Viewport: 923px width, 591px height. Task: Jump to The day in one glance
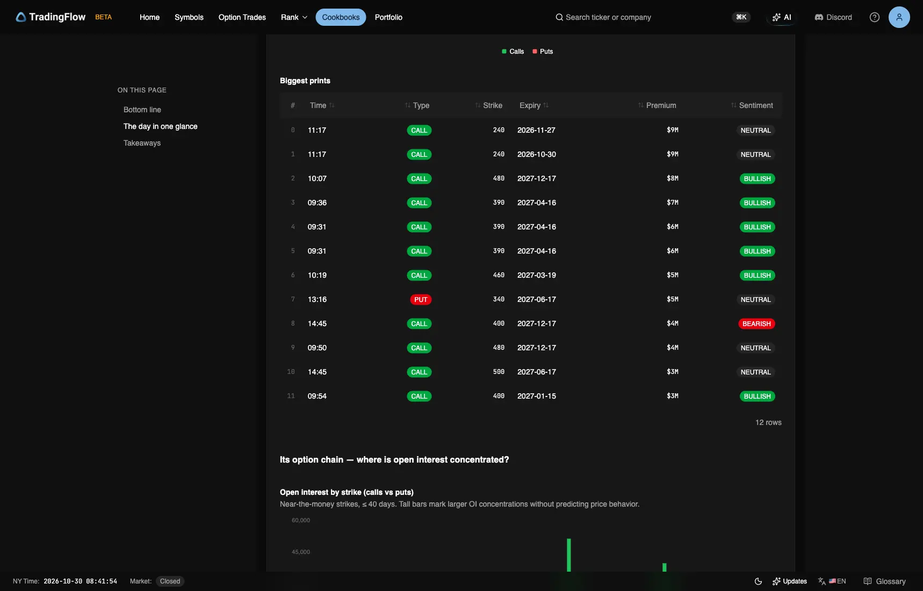tap(161, 126)
